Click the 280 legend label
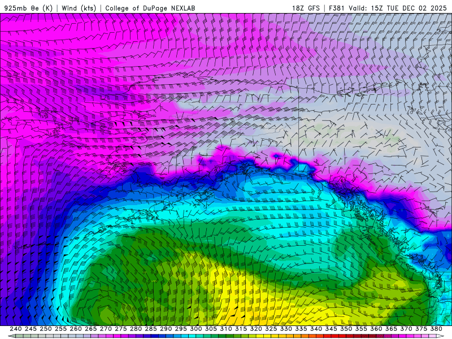The image size is (452, 339). pos(136,329)
